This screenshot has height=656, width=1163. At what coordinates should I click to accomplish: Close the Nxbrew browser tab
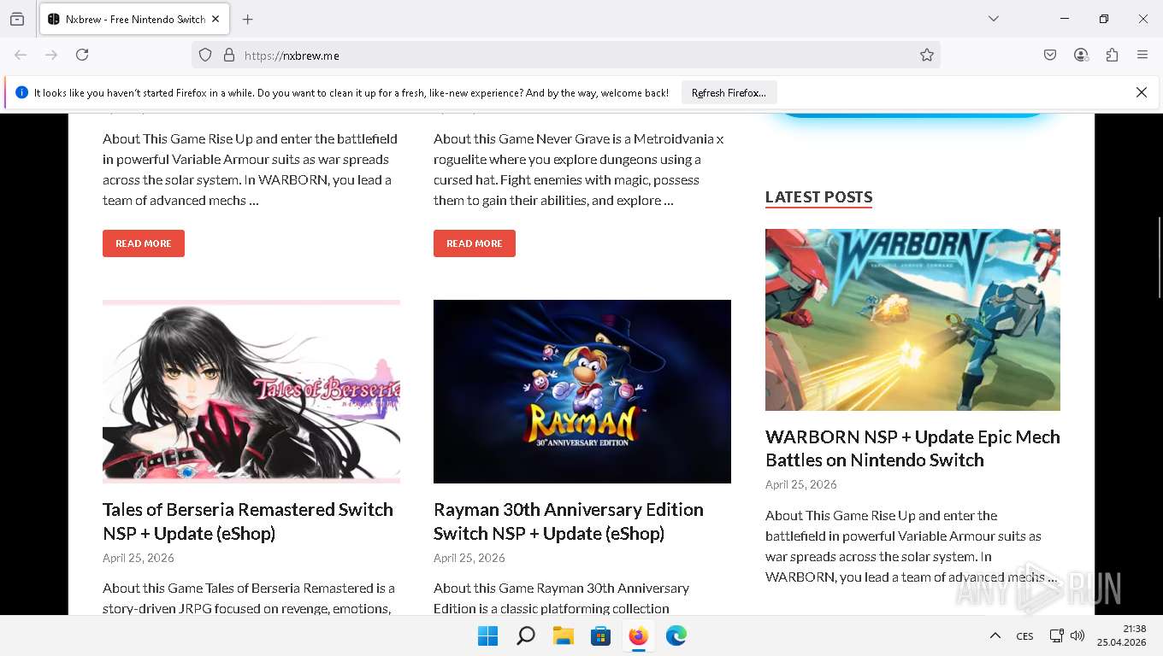[215, 19]
